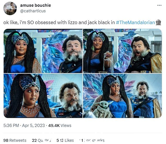View the bottom-right photo with Grogu
This screenshot has width=166, height=144.
(122, 96)
